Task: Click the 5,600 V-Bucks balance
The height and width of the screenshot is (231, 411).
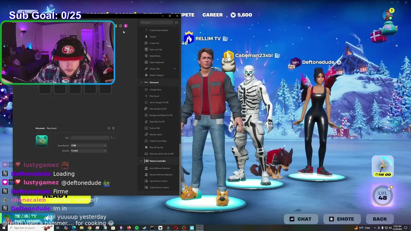Action: pos(241,15)
